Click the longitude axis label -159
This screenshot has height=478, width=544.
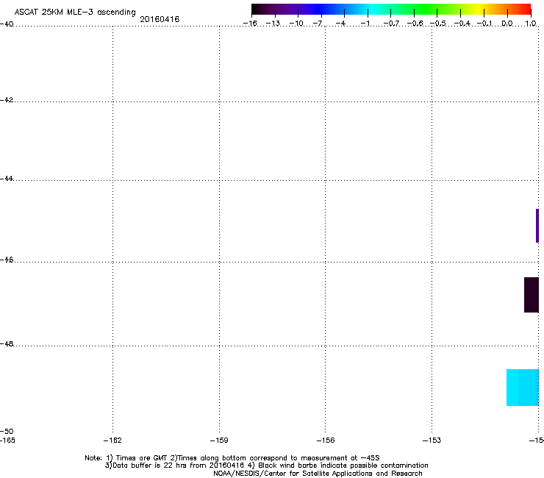219,440
